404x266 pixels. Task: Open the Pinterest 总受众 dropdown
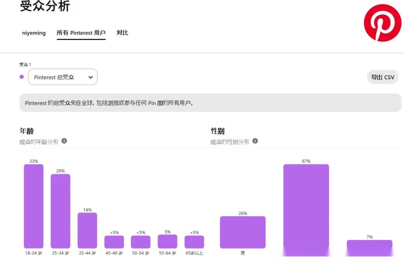[63, 77]
